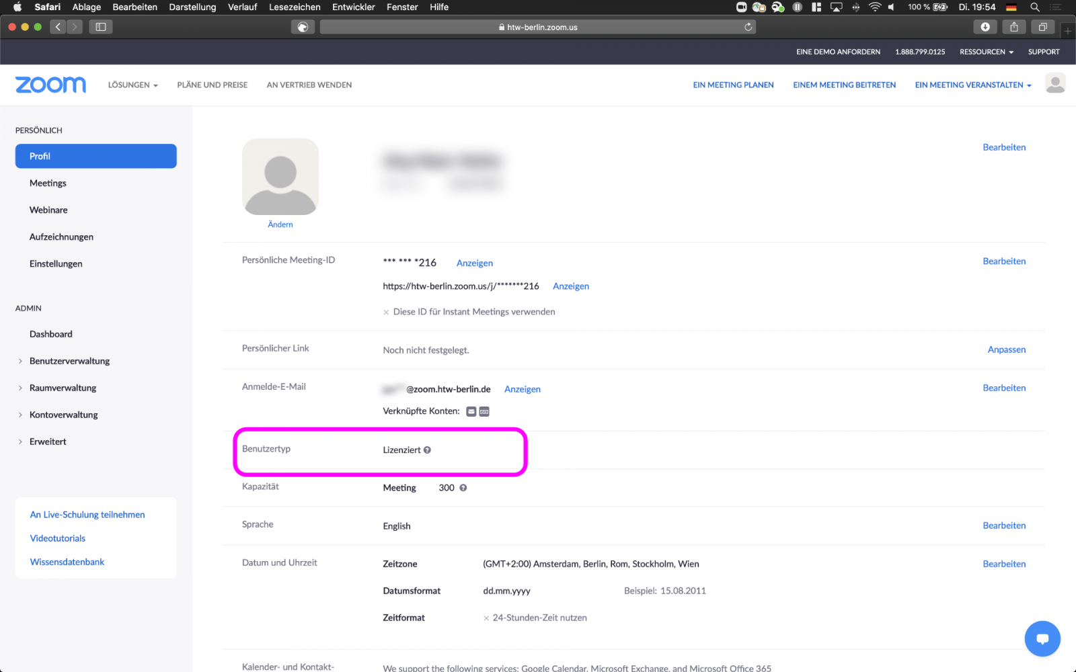Click the Zoom logo in the header
Viewport: 1076px width, 672px height.
click(x=50, y=85)
